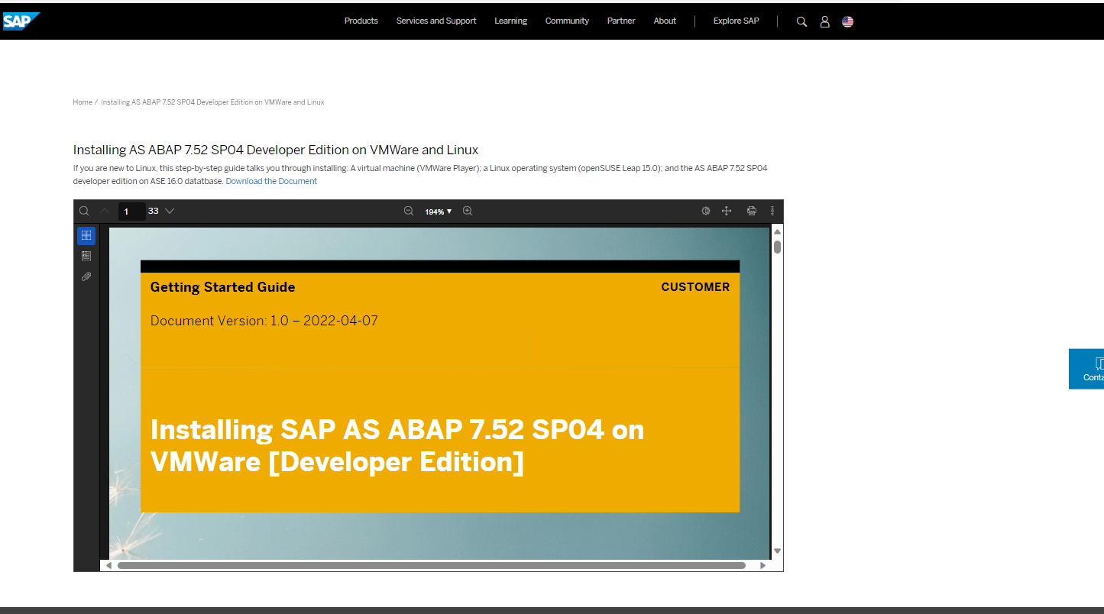Click the PDF scroll right arrow
This screenshot has width=1104, height=614.
762,566
